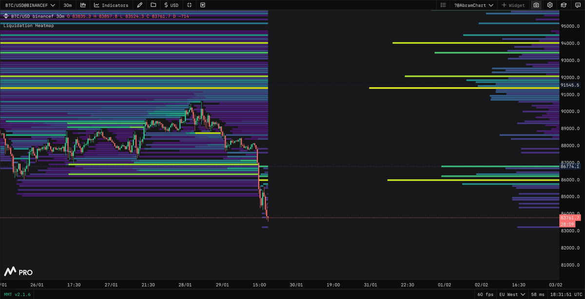Click the current price 83761.7 label
Viewport: 585px width, 299px height.
tap(570, 218)
